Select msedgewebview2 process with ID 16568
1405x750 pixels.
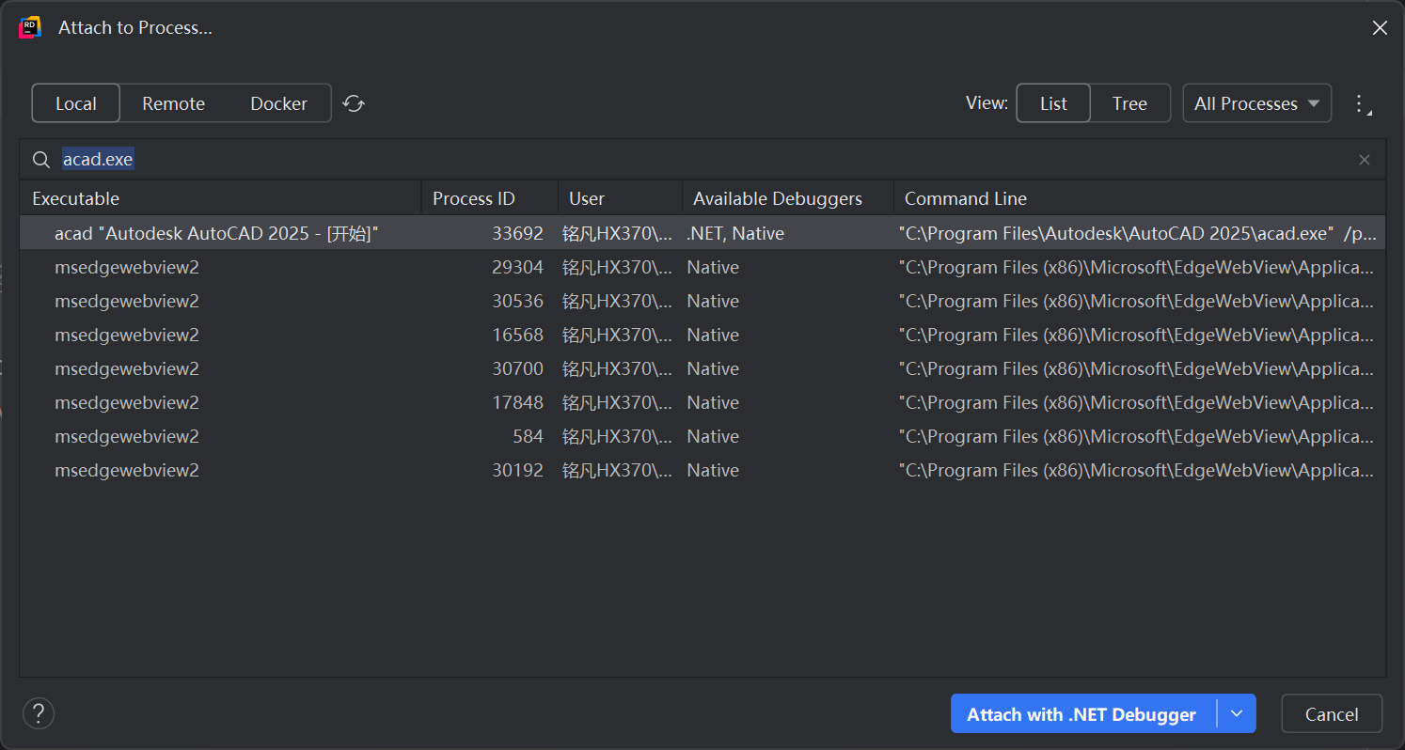coord(702,335)
